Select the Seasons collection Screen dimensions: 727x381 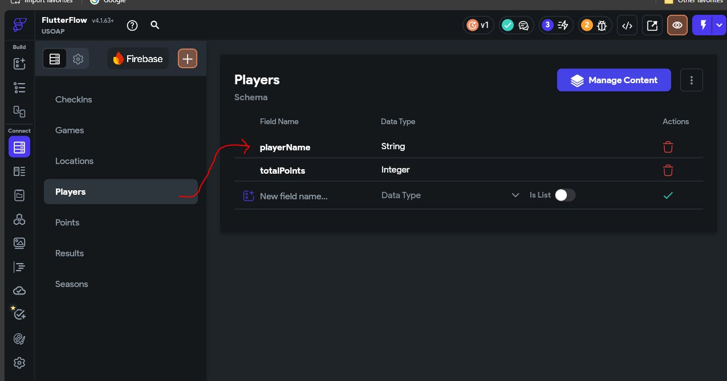pyautogui.click(x=72, y=284)
